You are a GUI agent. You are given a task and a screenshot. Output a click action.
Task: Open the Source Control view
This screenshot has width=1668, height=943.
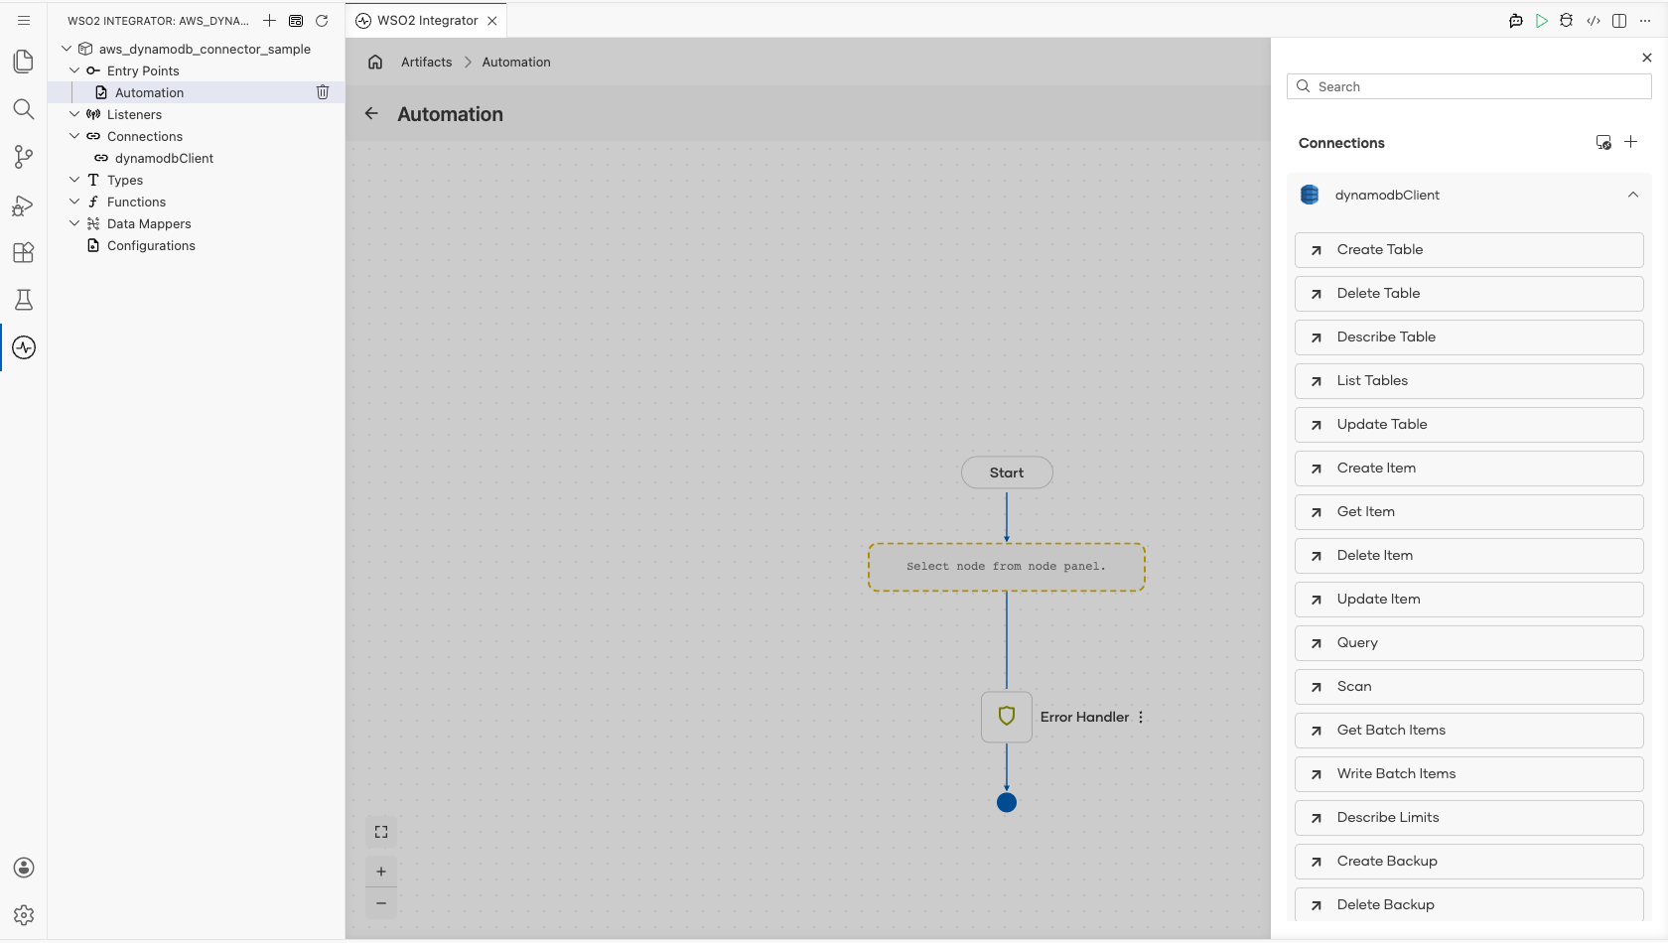pos(24,157)
